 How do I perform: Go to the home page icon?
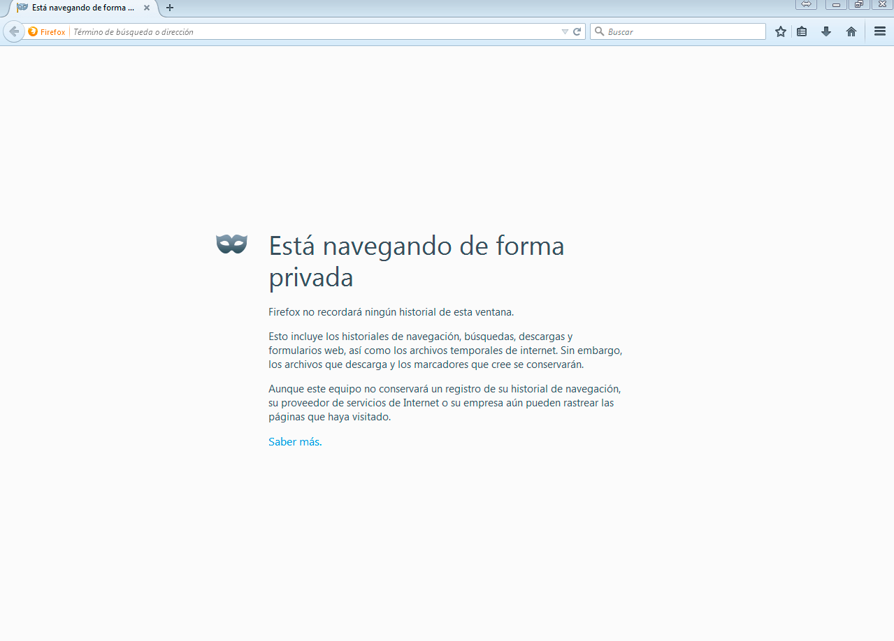[x=851, y=31]
